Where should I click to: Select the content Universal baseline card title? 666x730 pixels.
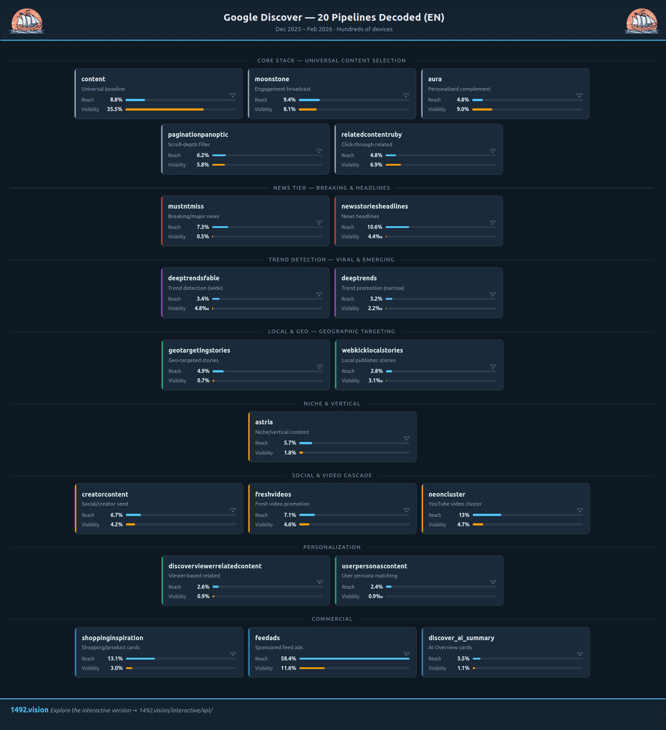tap(93, 79)
